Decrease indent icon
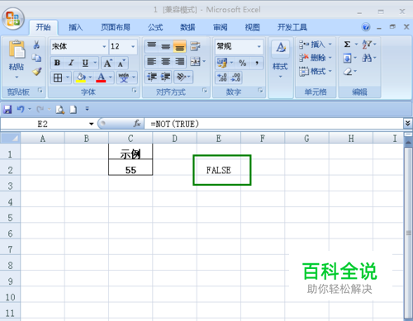Viewport: 413px width, 321px height. pyautogui.click(x=152, y=77)
